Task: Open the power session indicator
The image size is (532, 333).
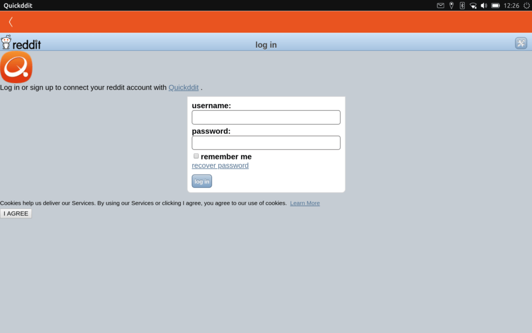Action: [526, 6]
